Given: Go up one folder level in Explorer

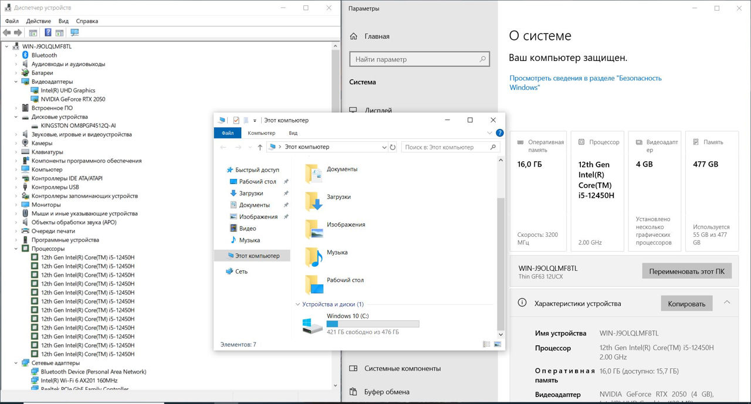Looking at the screenshot, I should click(260, 147).
